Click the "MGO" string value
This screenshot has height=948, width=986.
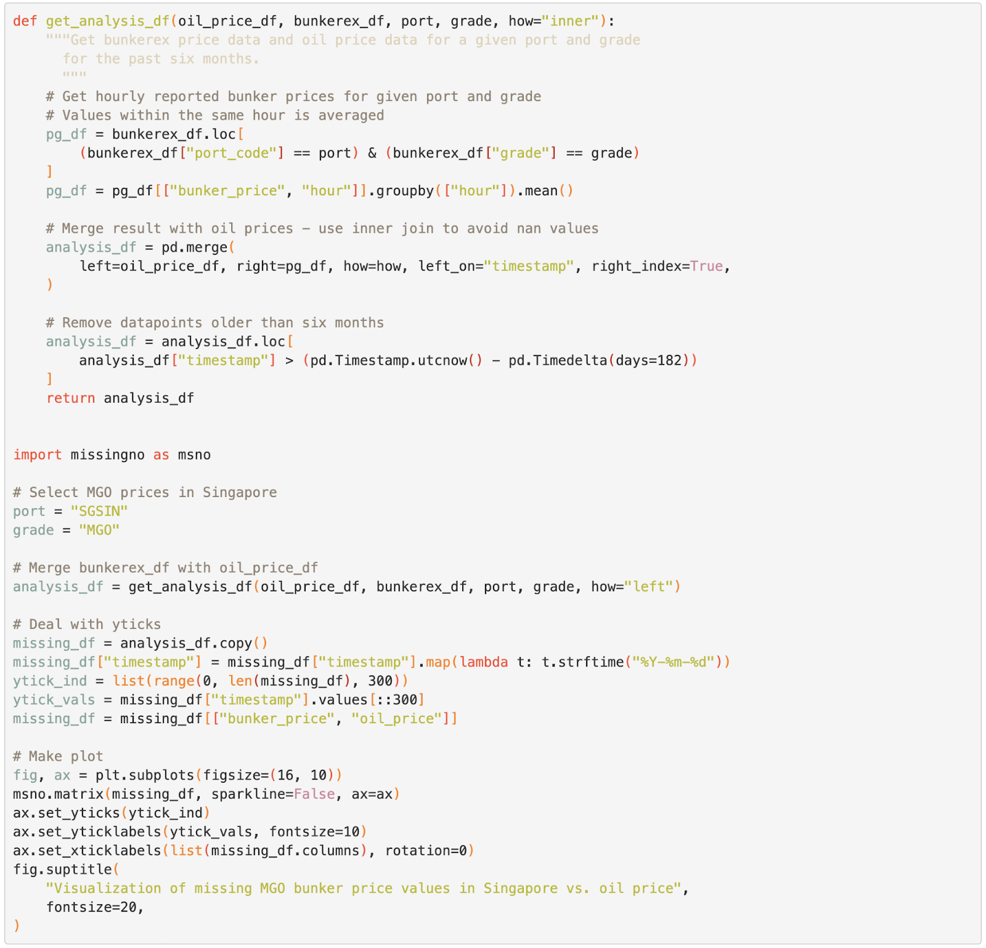click(x=99, y=530)
